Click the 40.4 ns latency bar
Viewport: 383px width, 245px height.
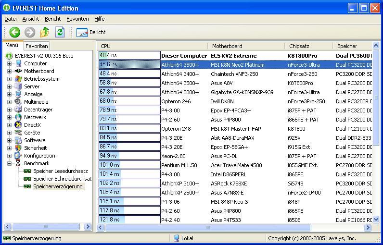coord(129,55)
